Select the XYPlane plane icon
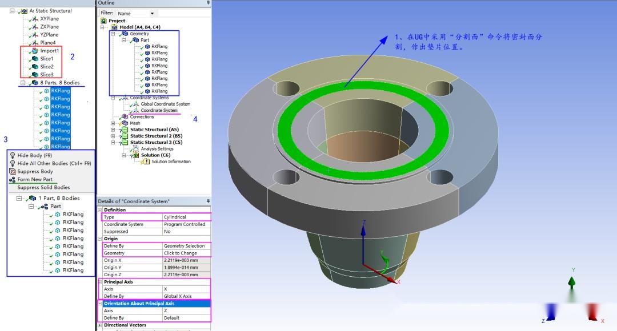Viewport: 617px width, 331px height. 34,19
